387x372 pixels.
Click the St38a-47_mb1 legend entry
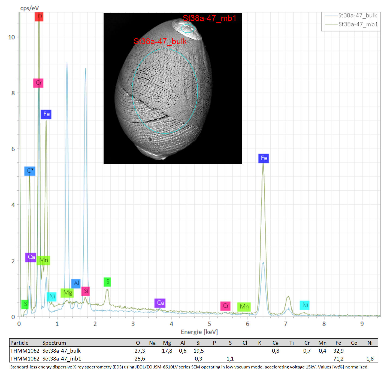(351, 25)
